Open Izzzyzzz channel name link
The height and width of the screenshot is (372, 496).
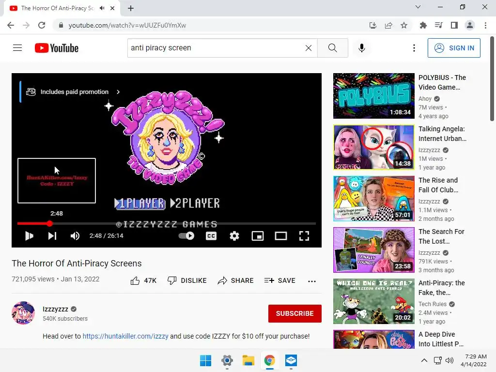tap(55, 309)
